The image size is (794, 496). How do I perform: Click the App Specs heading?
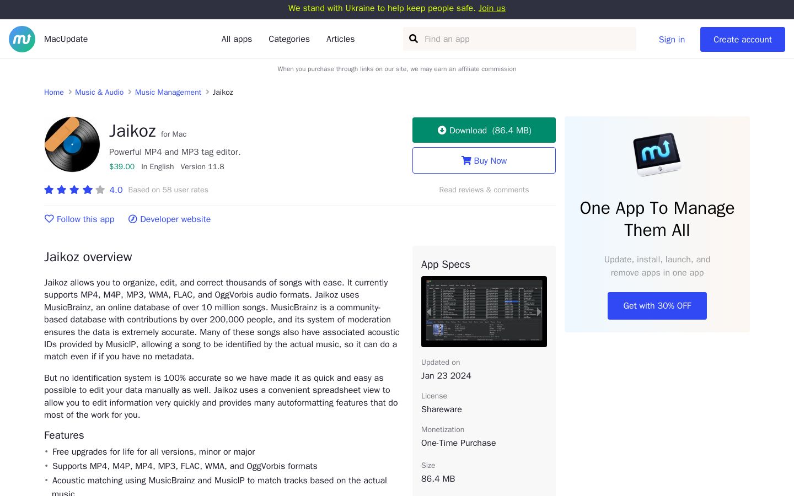tap(446, 265)
